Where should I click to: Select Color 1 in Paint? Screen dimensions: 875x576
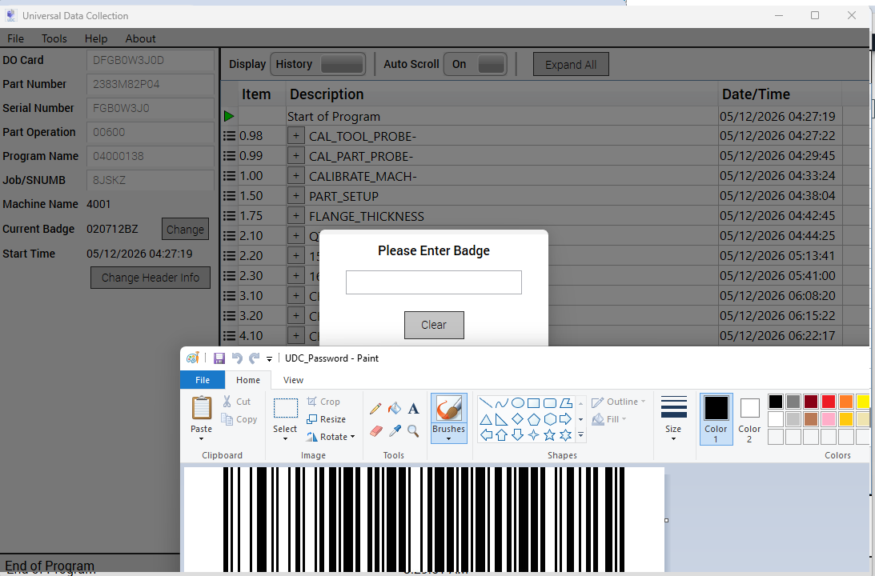pos(716,418)
